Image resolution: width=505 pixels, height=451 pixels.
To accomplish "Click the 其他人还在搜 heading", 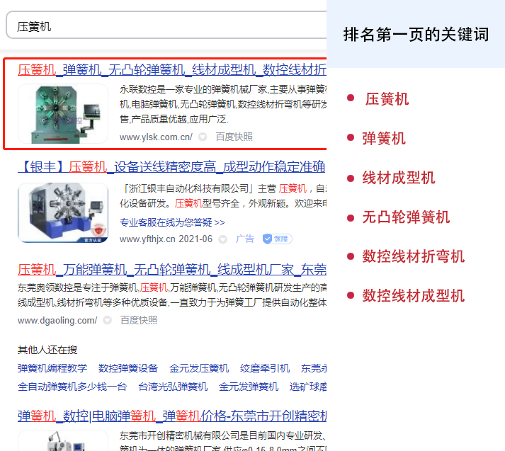I will click(47, 350).
